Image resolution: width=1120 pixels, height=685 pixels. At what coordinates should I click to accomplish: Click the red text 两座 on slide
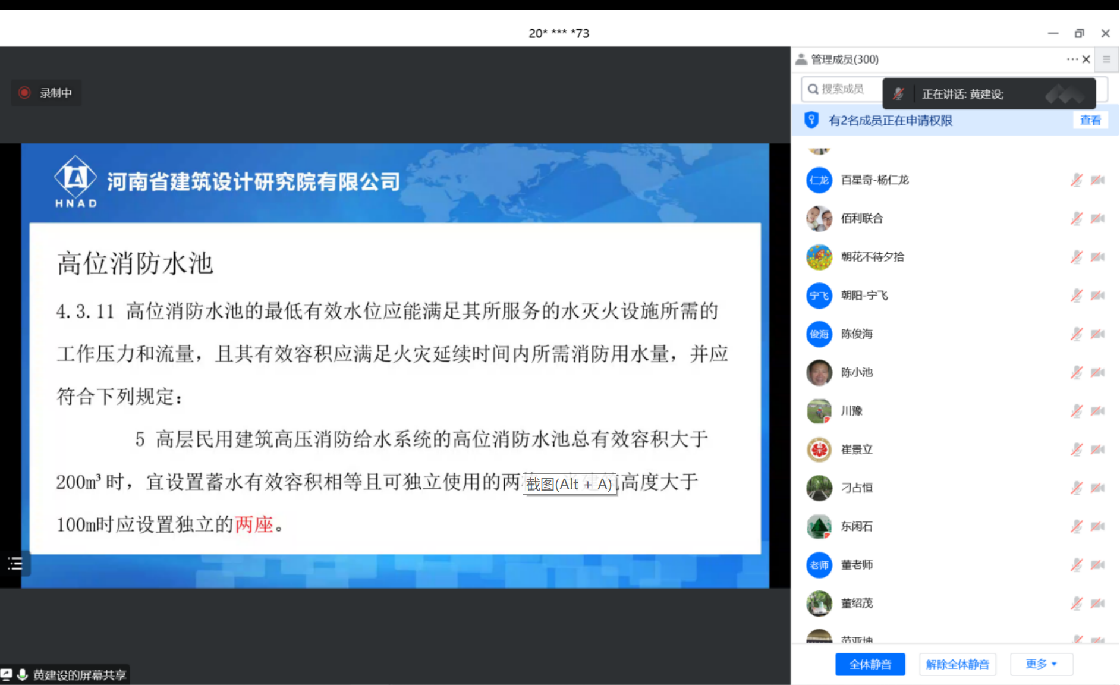254,524
